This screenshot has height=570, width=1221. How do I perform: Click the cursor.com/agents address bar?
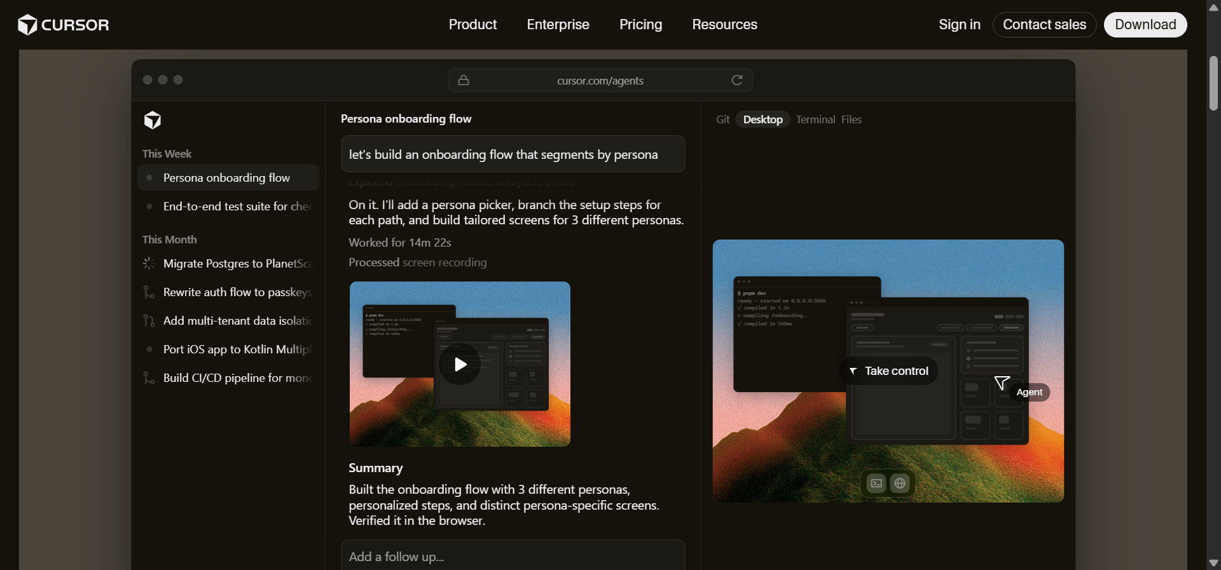tap(600, 80)
